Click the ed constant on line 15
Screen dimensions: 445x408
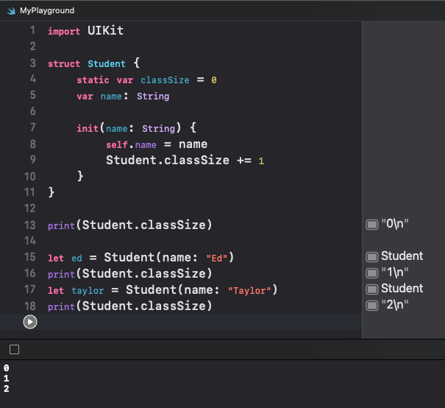76,258
